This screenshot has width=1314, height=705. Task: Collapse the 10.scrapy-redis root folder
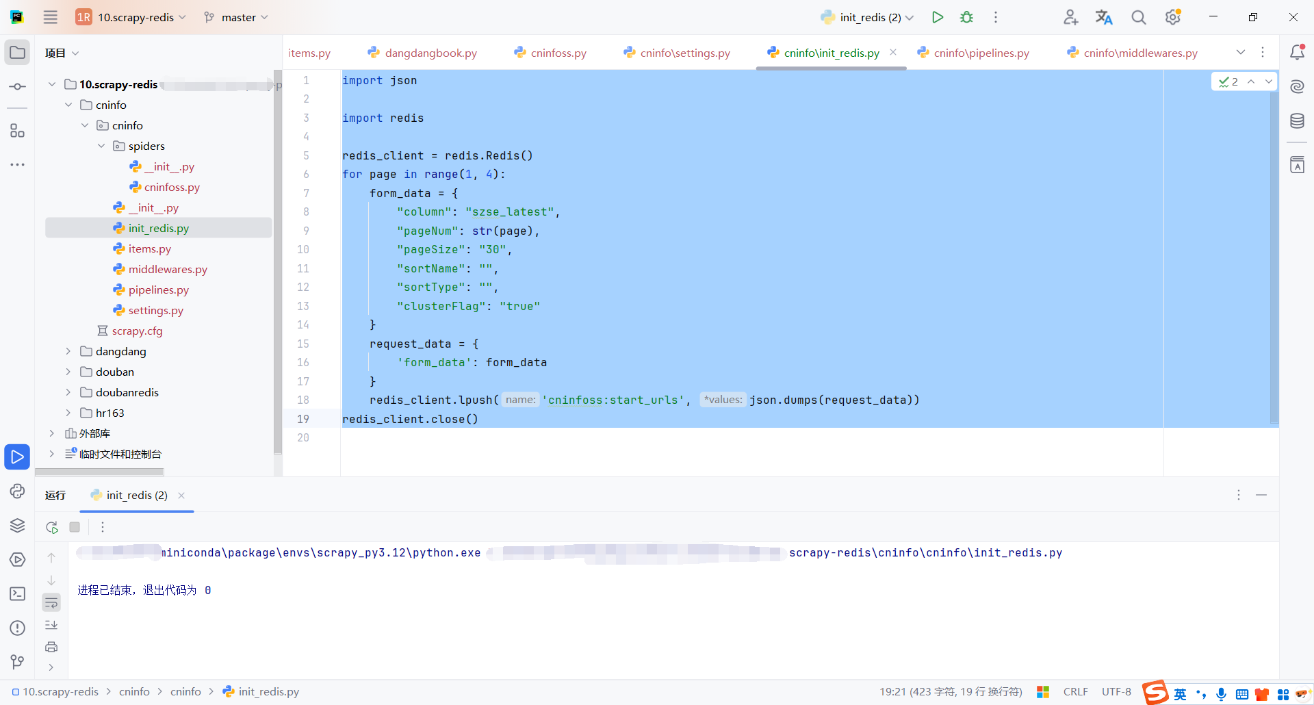click(52, 84)
